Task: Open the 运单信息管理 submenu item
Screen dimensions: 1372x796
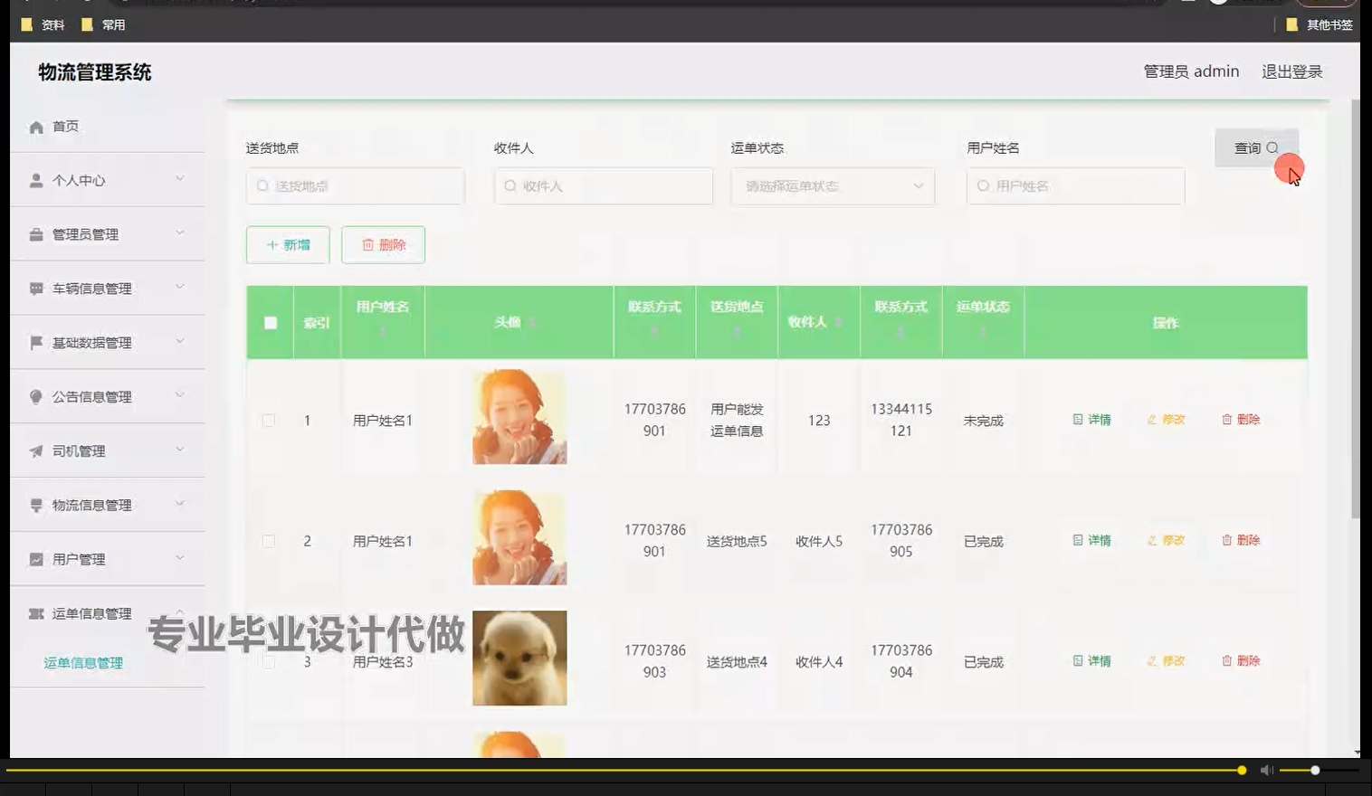Action: tap(82, 662)
